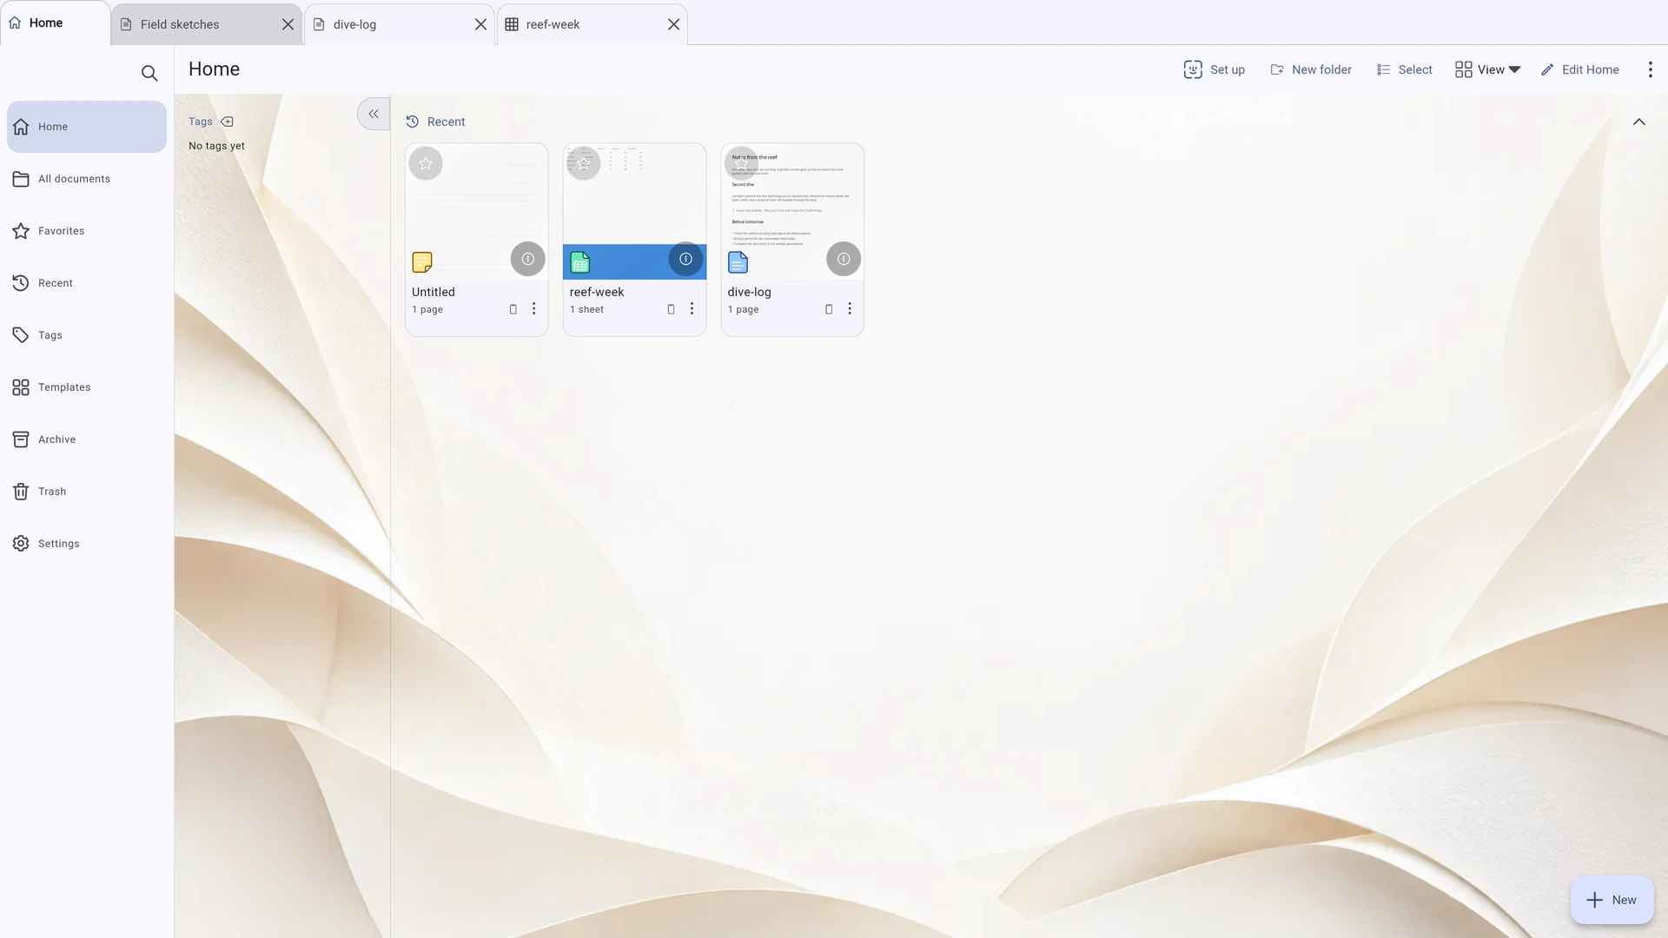Click the device icon on reef-week card

pyautogui.click(x=671, y=309)
